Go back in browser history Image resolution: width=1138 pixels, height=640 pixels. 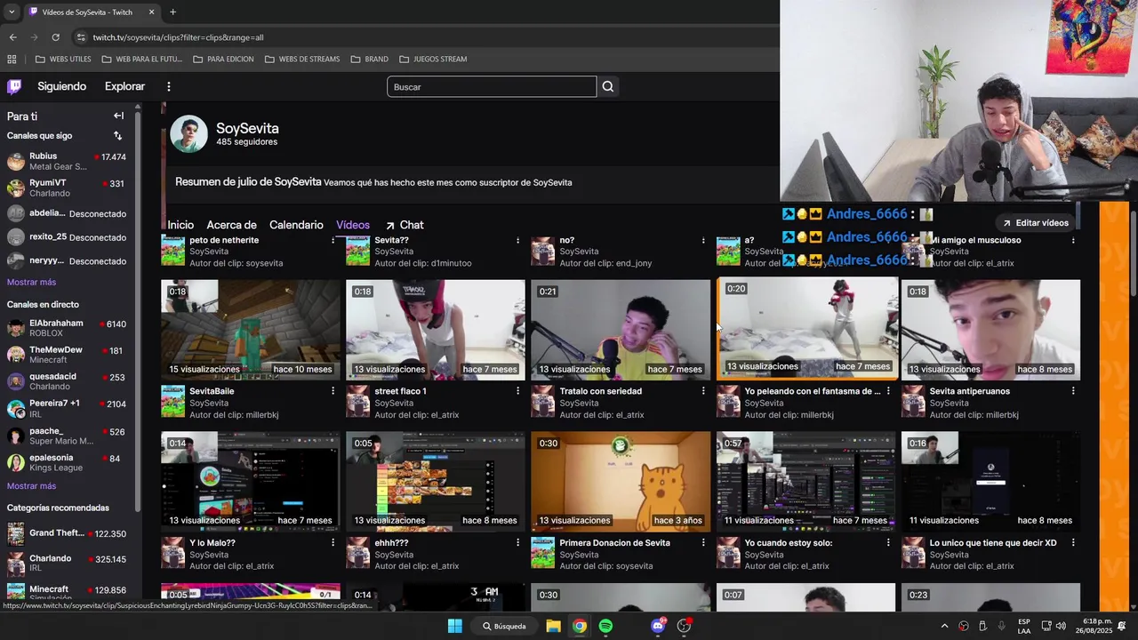pos(12,37)
